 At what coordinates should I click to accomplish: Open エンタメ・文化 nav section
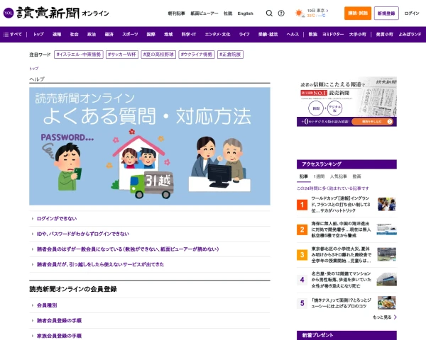(217, 34)
